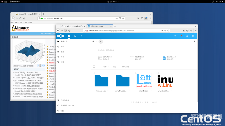Open recent file Example.odt

pos(169,58)
